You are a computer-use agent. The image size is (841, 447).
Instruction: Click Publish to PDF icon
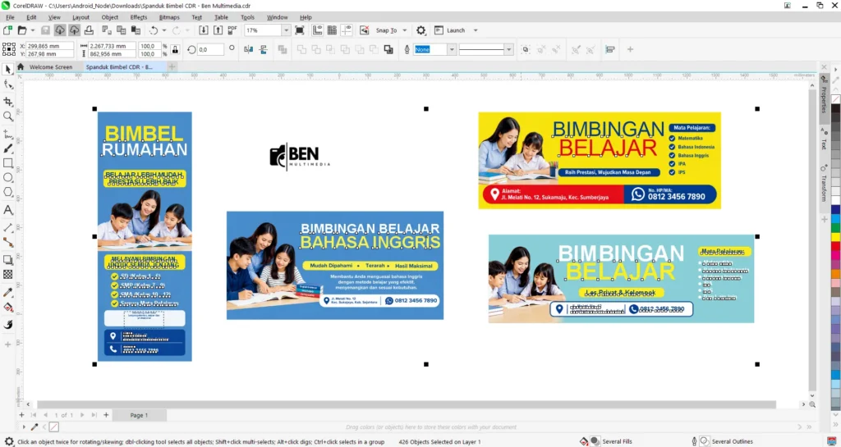pos(232,30)
